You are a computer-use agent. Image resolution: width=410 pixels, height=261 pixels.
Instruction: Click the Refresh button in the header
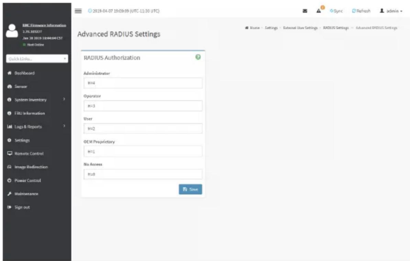click(361, 11)
